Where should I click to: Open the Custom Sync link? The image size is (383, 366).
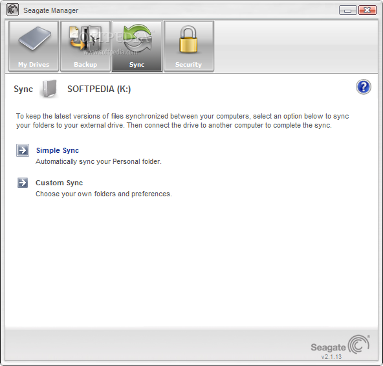(x=59, y=183)
